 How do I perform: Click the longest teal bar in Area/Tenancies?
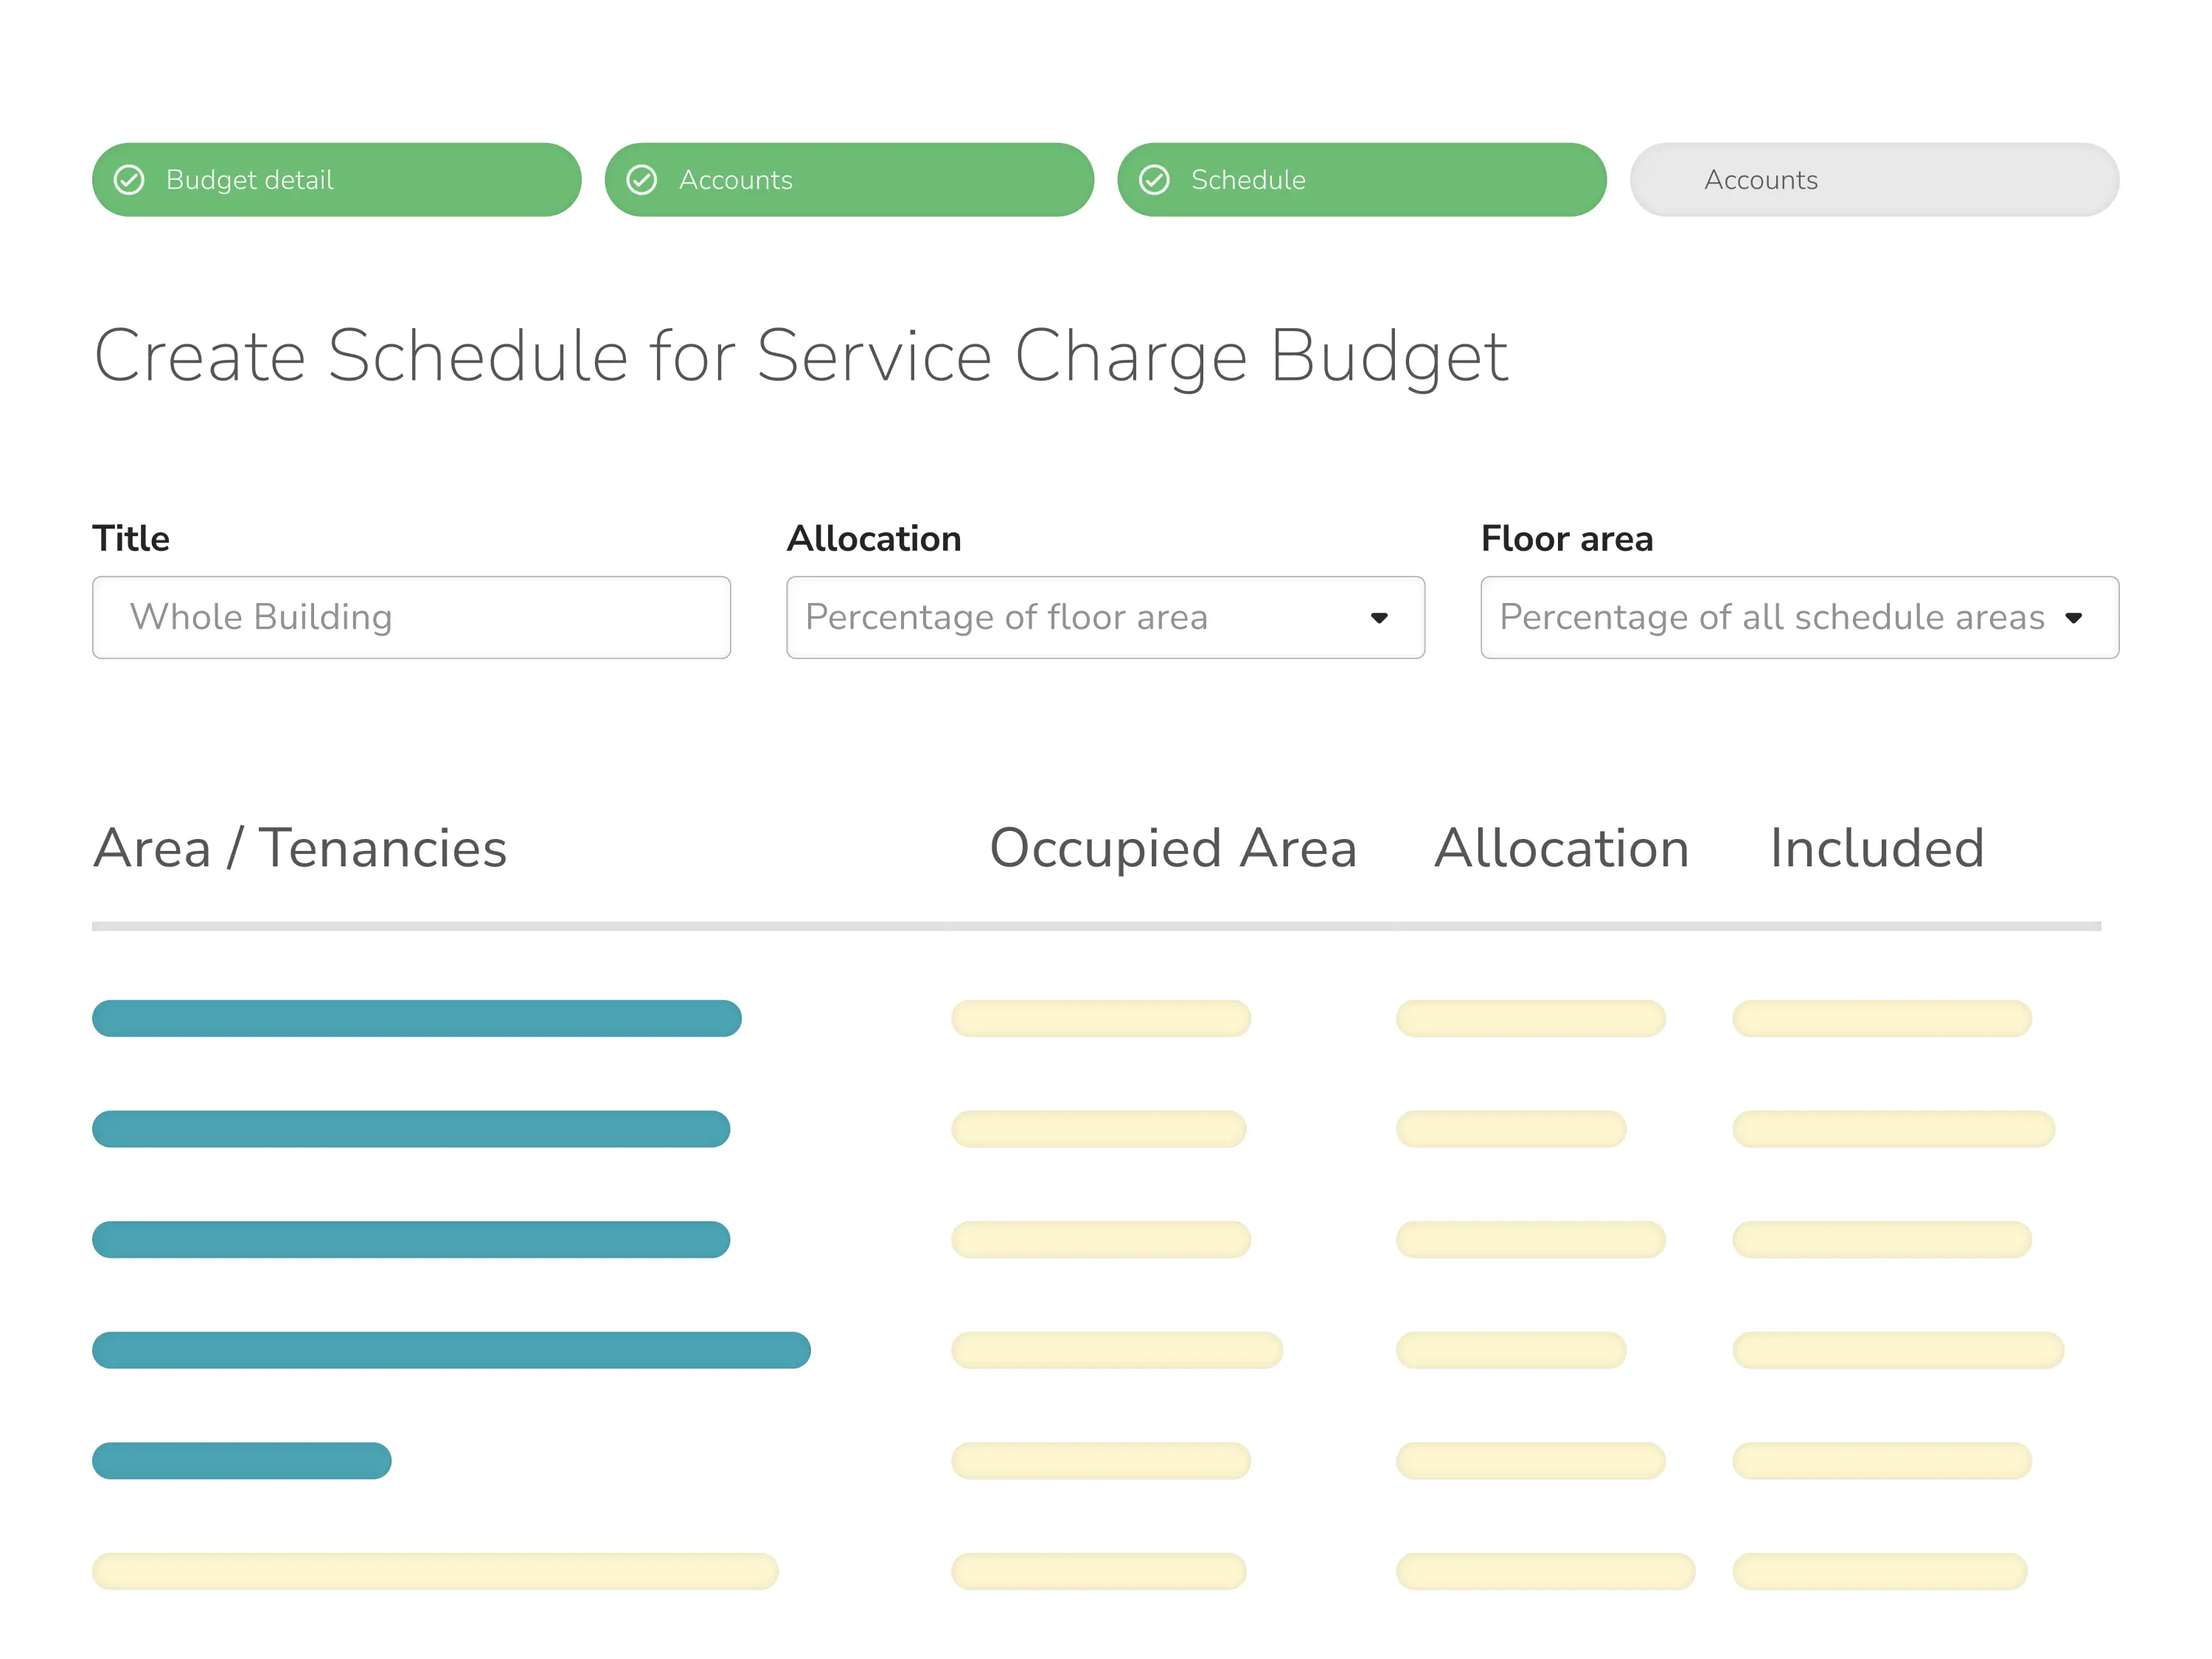[x=450, y=1349]
